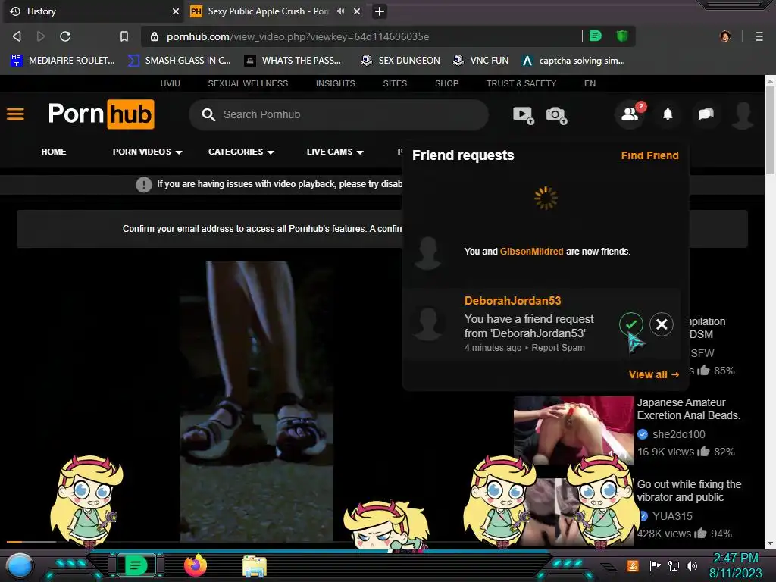
Task: Open File Explorer from the taskbar
Action: point(255,565)
